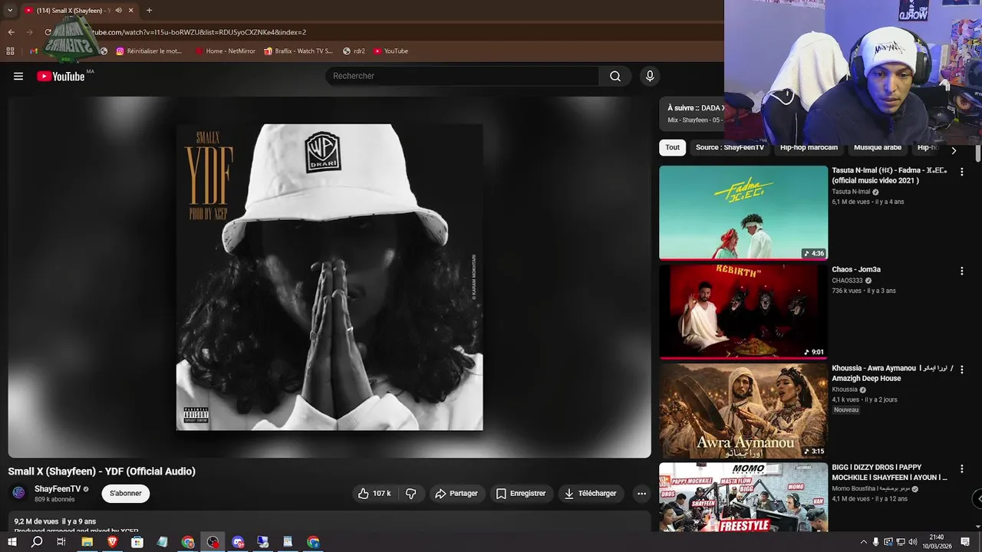Save video using Enregistrer button
This screenshot has width=982, height=552.
tap(521, 494)
